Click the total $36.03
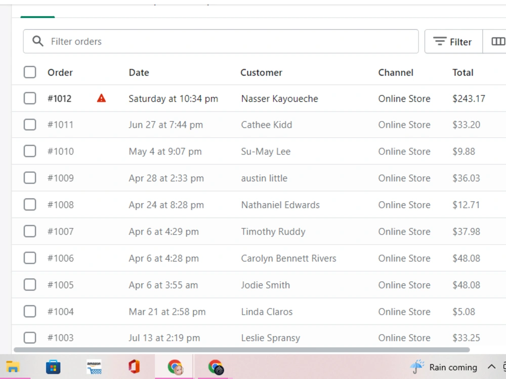506x379 pixels. click(x=467, y=178)
